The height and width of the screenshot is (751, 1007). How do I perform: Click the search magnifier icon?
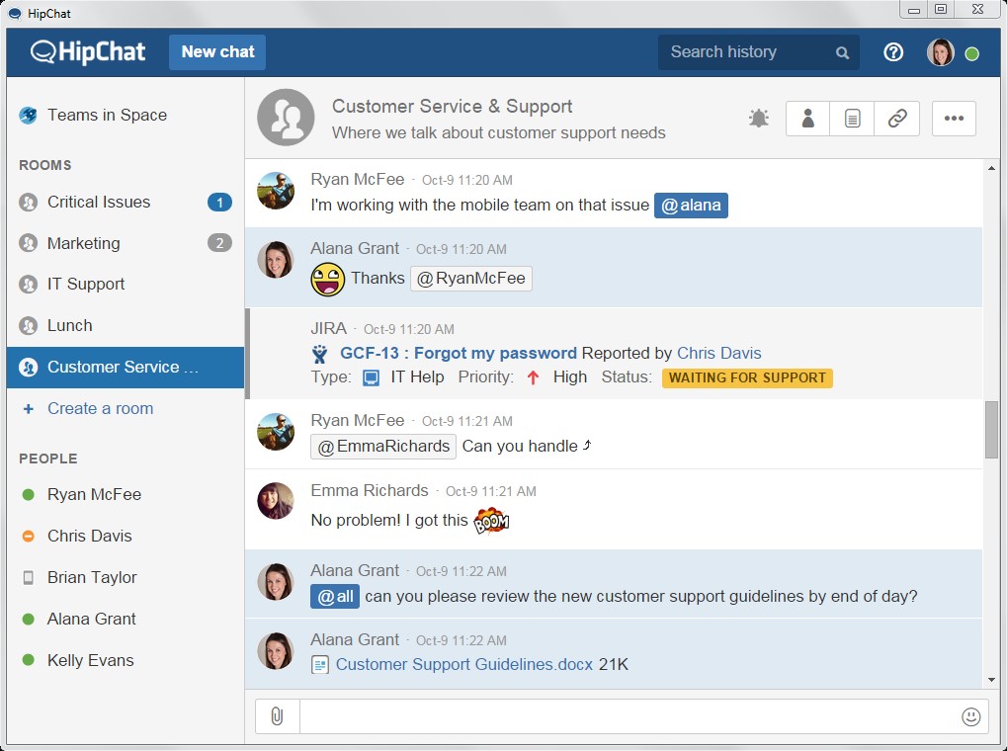pos(842,52)
